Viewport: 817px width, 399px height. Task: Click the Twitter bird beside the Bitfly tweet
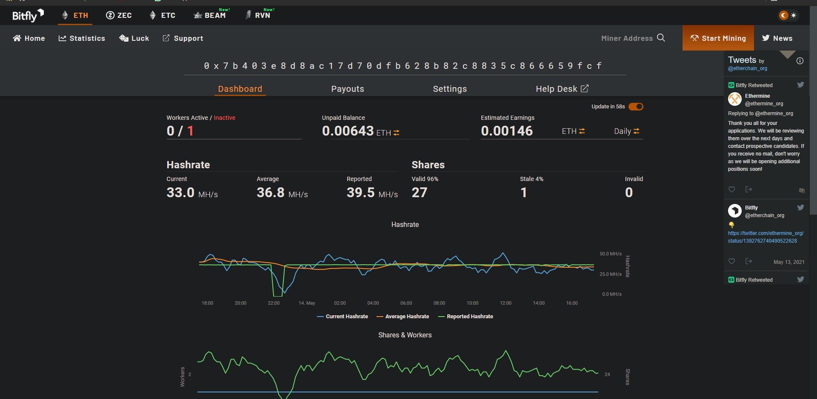pyautogui.click(x=800, y=207)
